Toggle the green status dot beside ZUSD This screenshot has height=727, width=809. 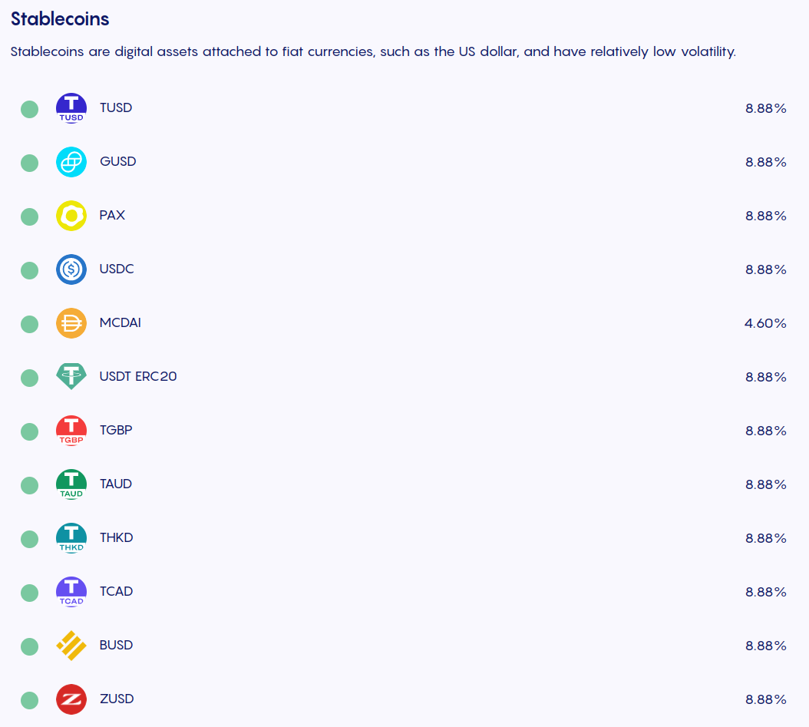29,700
